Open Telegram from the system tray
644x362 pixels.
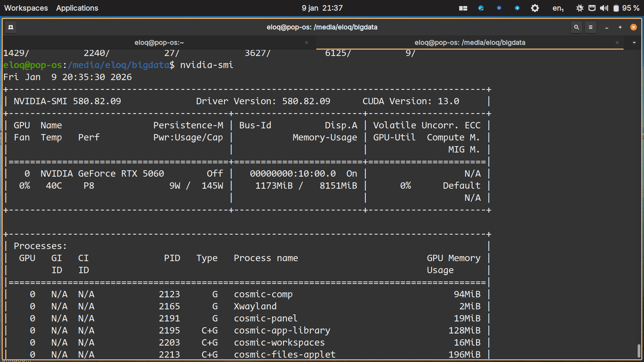pyautogui.click(x=517, y=8)
